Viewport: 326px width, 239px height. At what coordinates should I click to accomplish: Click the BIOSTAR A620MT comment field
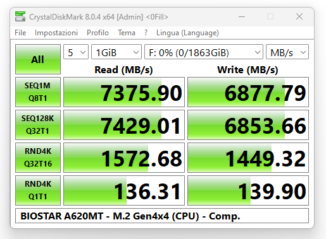[162, 216]
